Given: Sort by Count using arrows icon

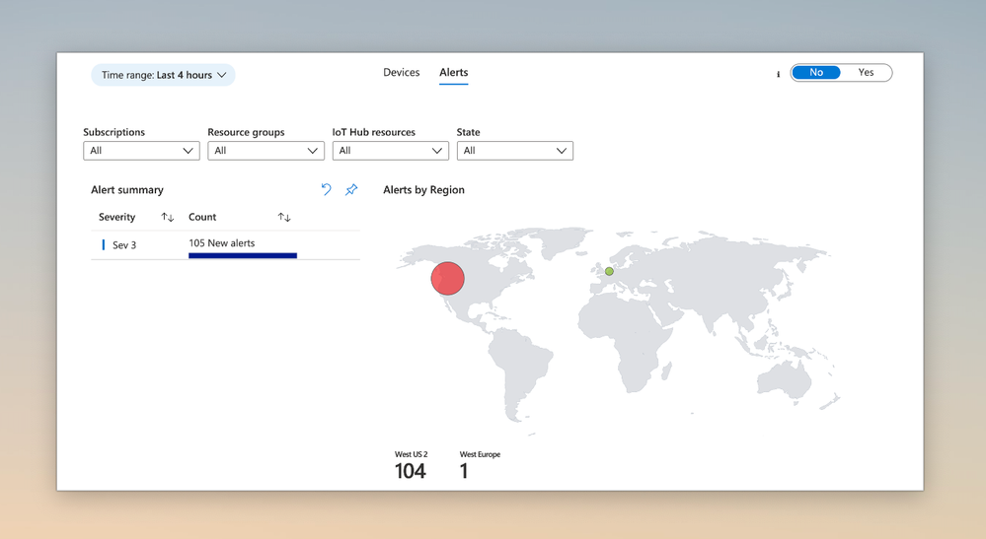Looking at the screenshot, I should [284, 217].
